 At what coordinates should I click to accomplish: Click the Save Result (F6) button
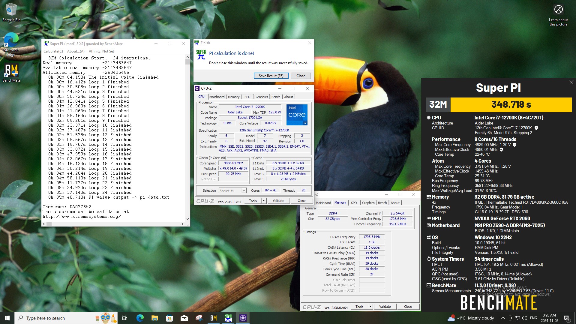pos(271,76)
